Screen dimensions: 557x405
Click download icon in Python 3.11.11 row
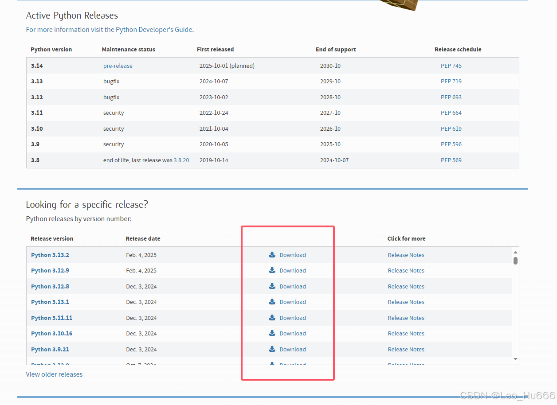point(272,318)
